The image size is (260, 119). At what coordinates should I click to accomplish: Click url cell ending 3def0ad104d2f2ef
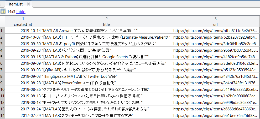216,63
